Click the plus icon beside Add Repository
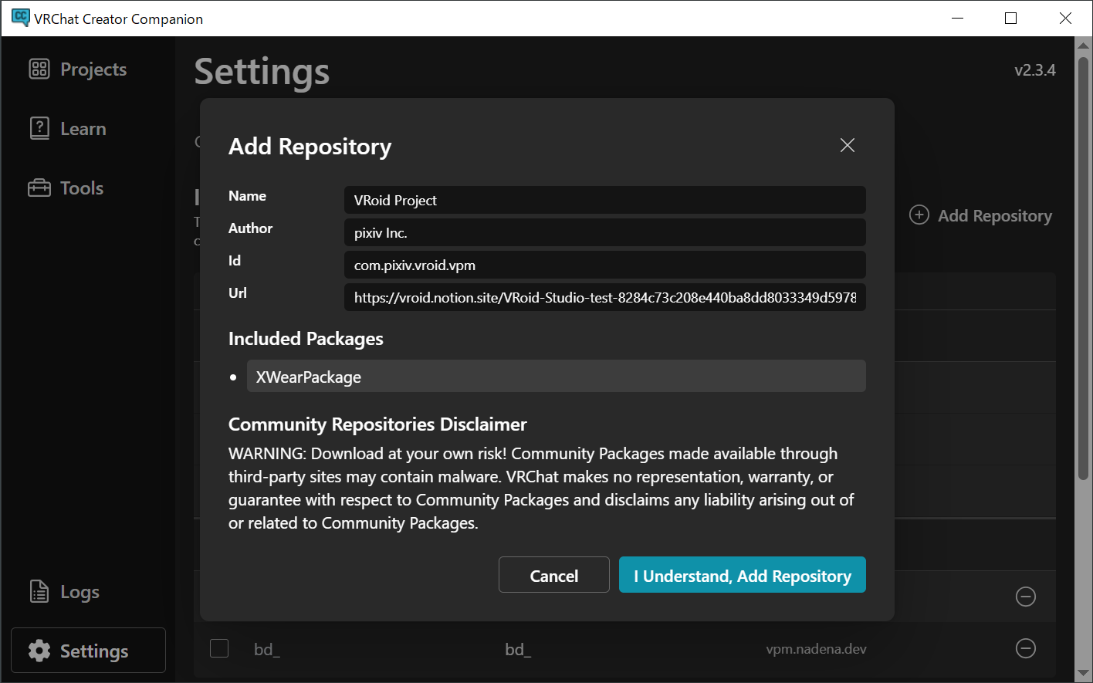1093x683 pixels. click(x=919, y=215)
